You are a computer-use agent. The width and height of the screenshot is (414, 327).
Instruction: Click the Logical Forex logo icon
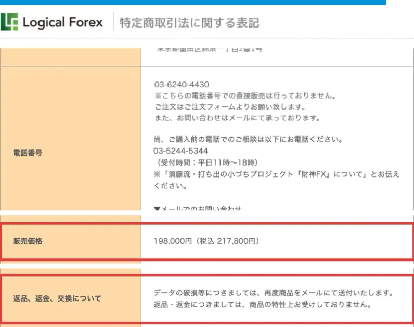(x=9, y=22)
